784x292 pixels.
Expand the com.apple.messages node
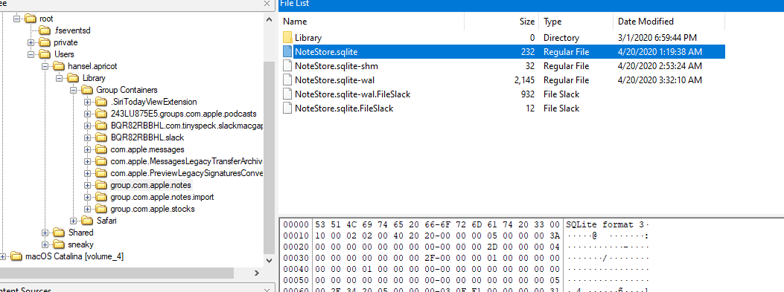coord(88,149)
